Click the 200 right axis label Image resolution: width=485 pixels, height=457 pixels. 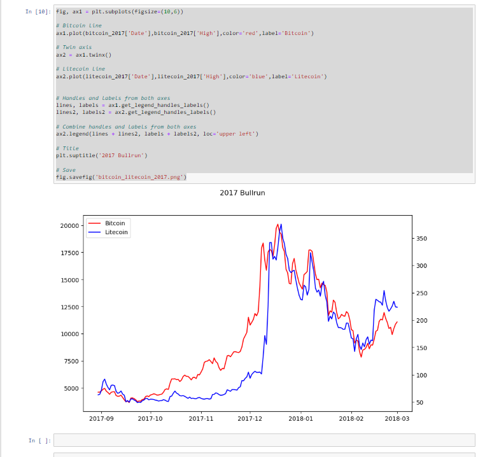click(x=421, y=321)
